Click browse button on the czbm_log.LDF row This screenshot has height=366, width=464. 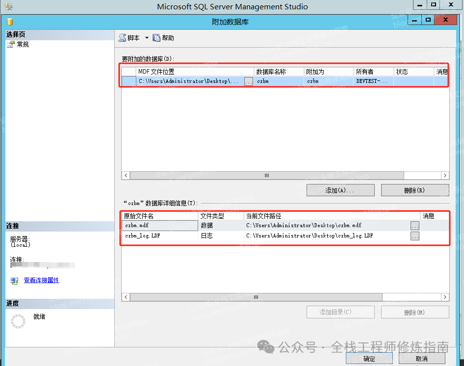tap(415, 236)
